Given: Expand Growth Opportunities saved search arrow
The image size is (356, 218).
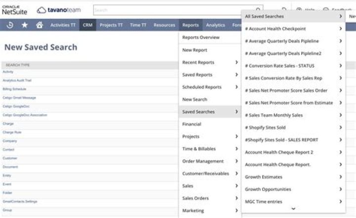Looking at the screenshot, I should pos(341,189).
